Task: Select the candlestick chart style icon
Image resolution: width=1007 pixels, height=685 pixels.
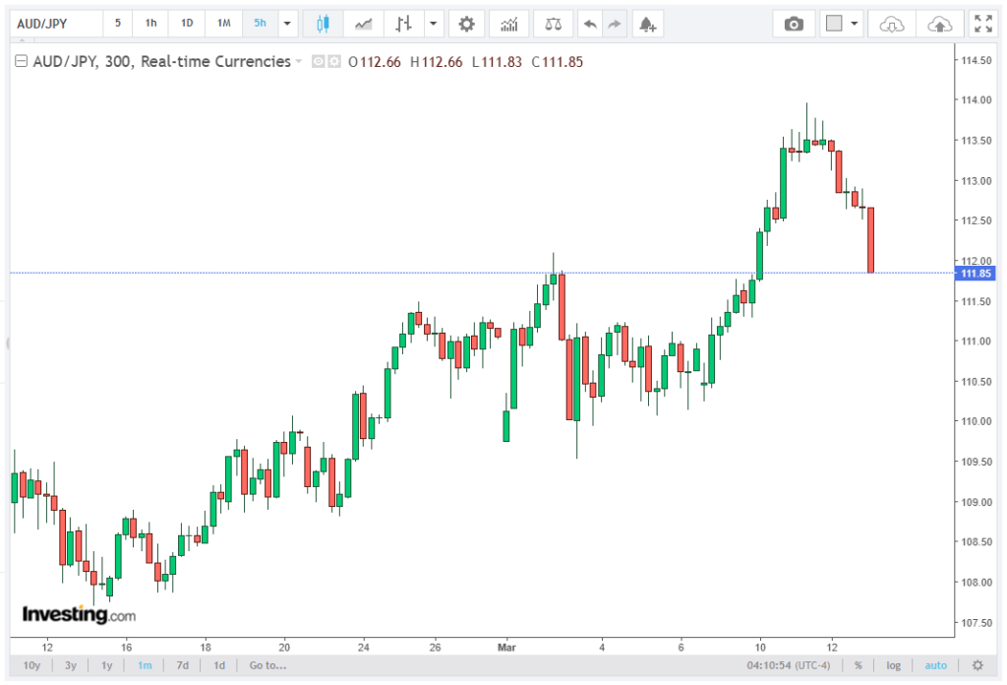Action: (x=322, y=23)
